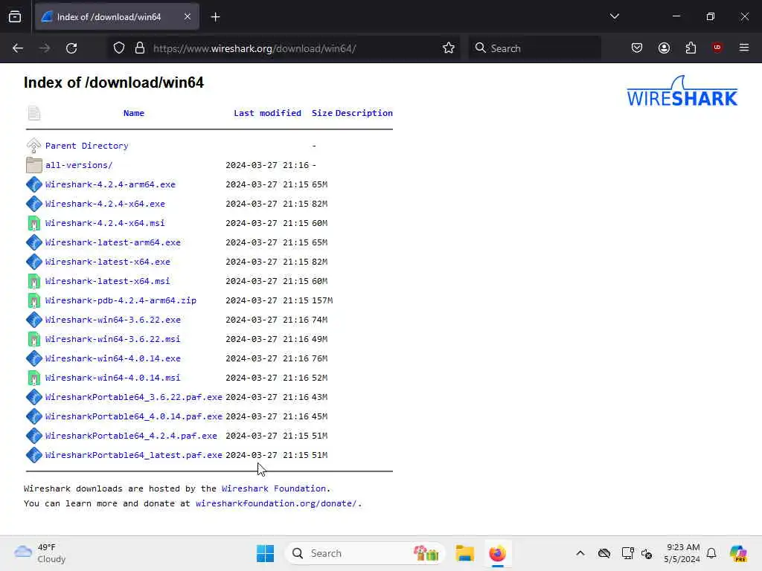Open Firefox View recent browsing icon
Viewport: 762px width, 571px height.
15,17
